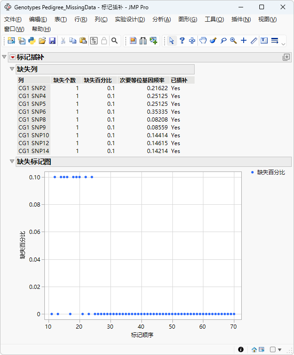Click the value 0.35335 in the table
Image resolution: width=294 pixels, height=355 pixels.
[x=158, y=111]
